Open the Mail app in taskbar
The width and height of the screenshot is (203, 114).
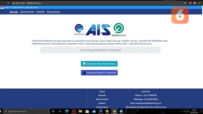point(94,111)
